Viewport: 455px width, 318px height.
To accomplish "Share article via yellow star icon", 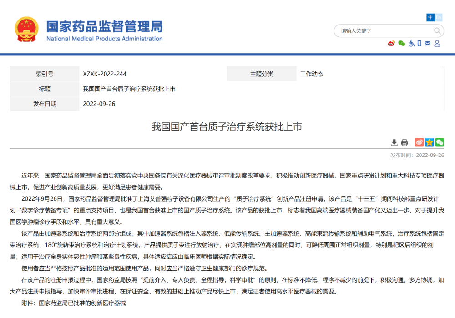I will 429,142.
